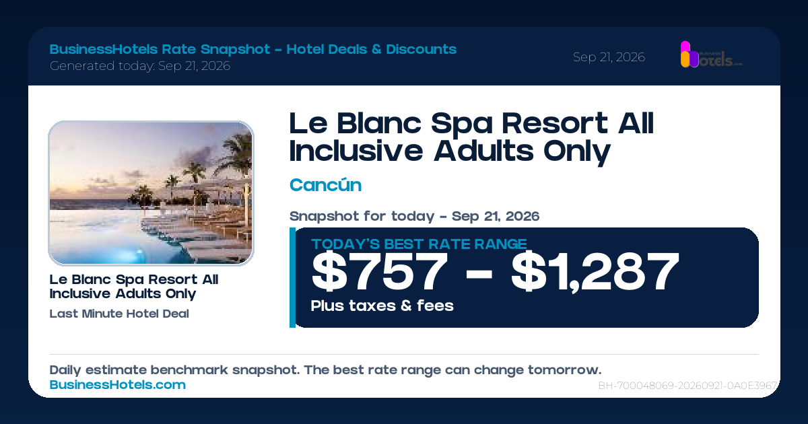The height and width of the screenshot is (424, 808).
Task: Click the Generated today date line
Action: click(x=140, y=66)
